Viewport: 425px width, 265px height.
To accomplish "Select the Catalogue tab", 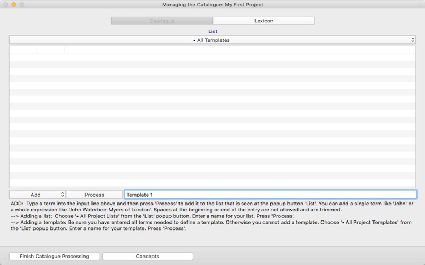I will [162, 21].
